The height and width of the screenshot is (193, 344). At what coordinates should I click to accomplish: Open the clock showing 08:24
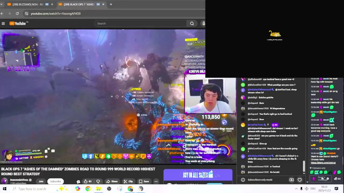coord(324,189)
